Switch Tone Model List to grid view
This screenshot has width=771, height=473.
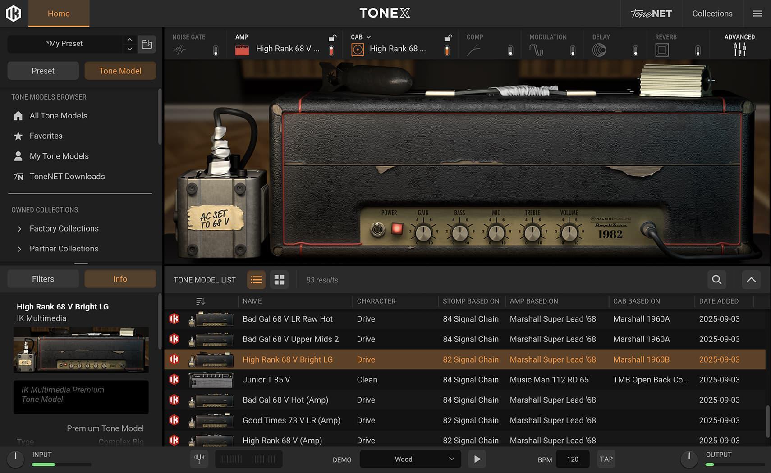pos(279,280)
